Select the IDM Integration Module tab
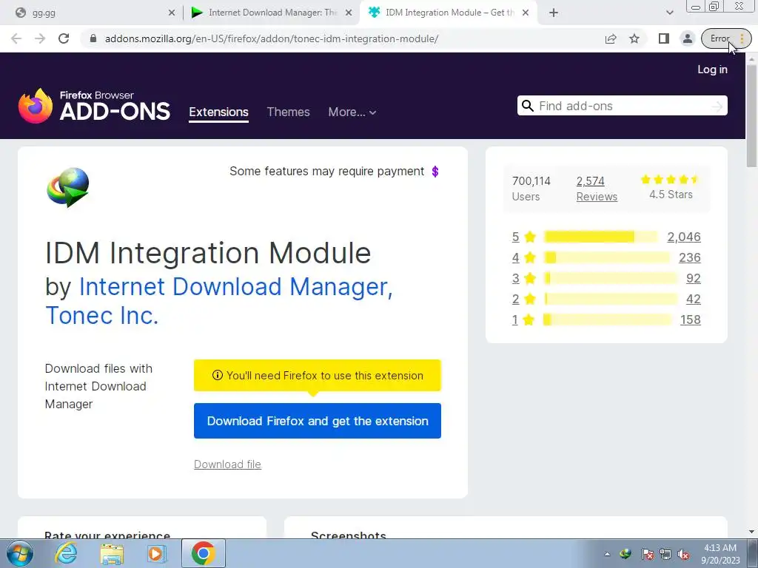The width and height of the screenshot is (758, 568). 449,13
